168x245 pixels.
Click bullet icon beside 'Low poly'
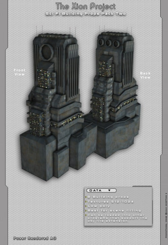click(x=86, y=206)
